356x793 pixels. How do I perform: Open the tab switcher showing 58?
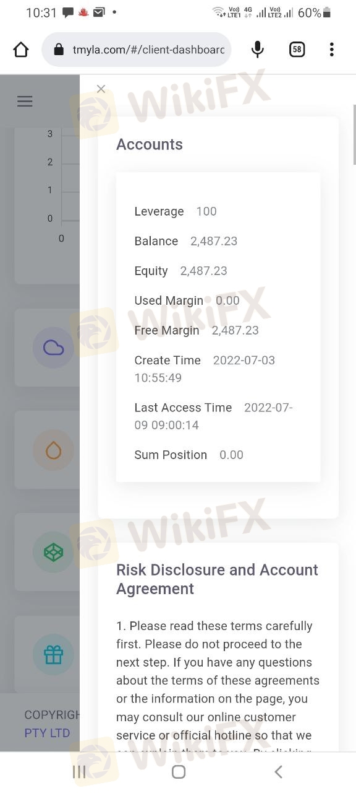[297, 50]
